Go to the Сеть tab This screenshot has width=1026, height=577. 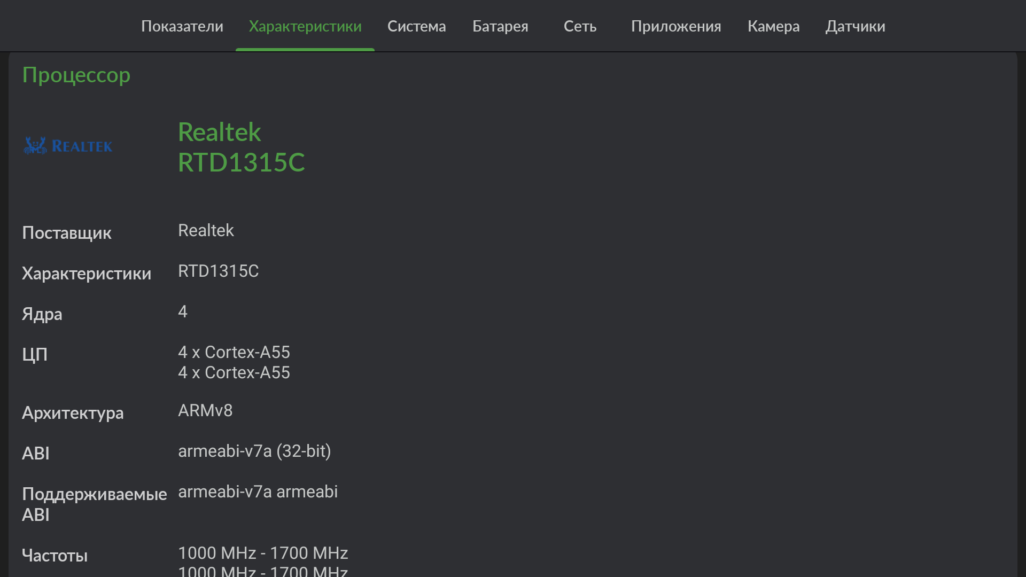(580, 26)
